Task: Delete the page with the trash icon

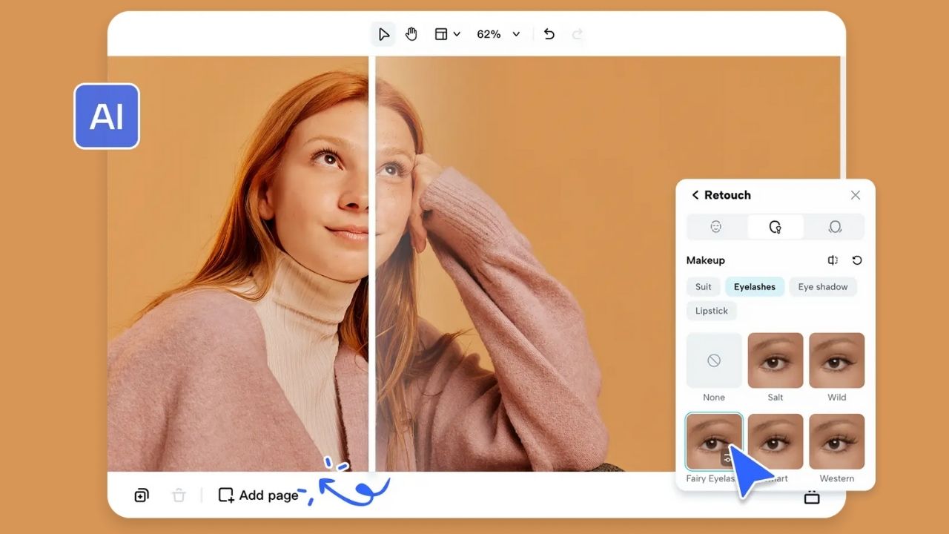Action: point(179,495)
